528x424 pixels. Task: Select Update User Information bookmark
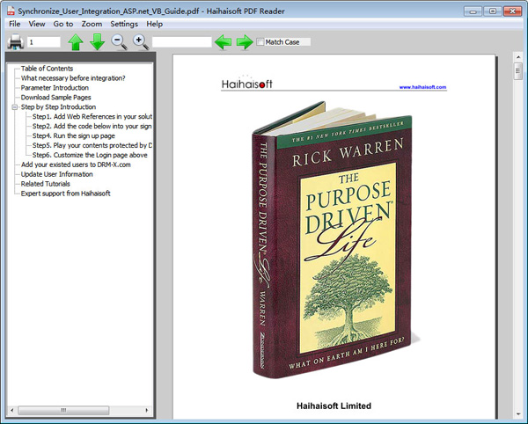(x=56, y=174)
